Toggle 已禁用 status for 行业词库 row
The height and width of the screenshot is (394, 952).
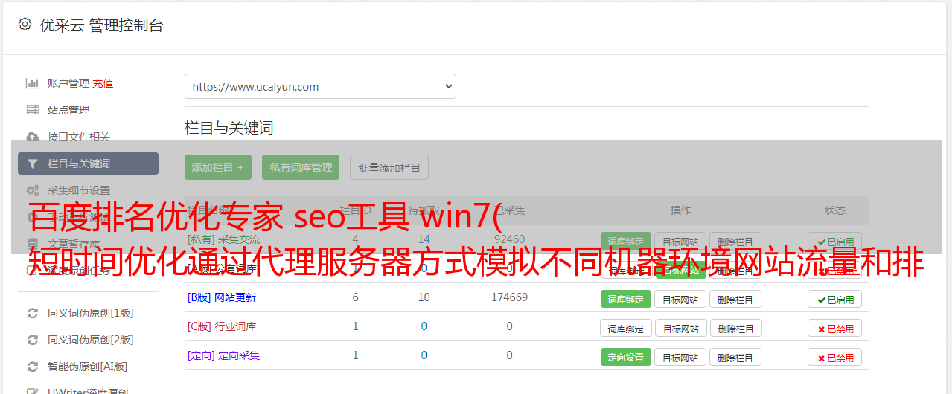[x=835, y=328]
